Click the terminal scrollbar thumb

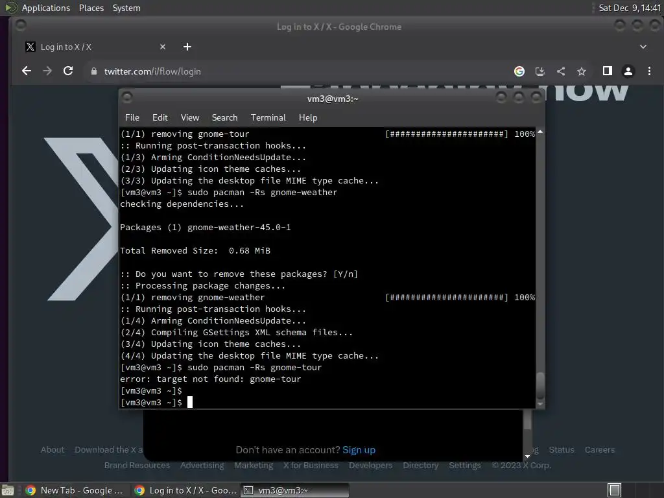point(540,385)
